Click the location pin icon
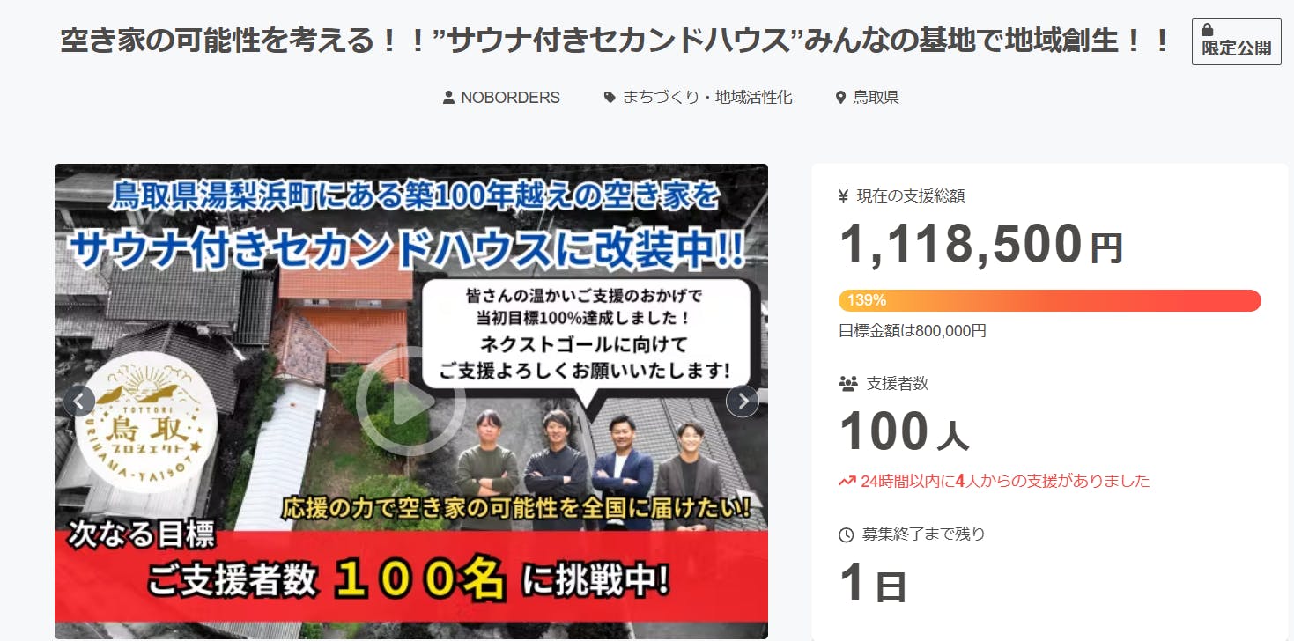Viewport: 1294px width, 641px height. pyautogui.click(x=840, y=98)
